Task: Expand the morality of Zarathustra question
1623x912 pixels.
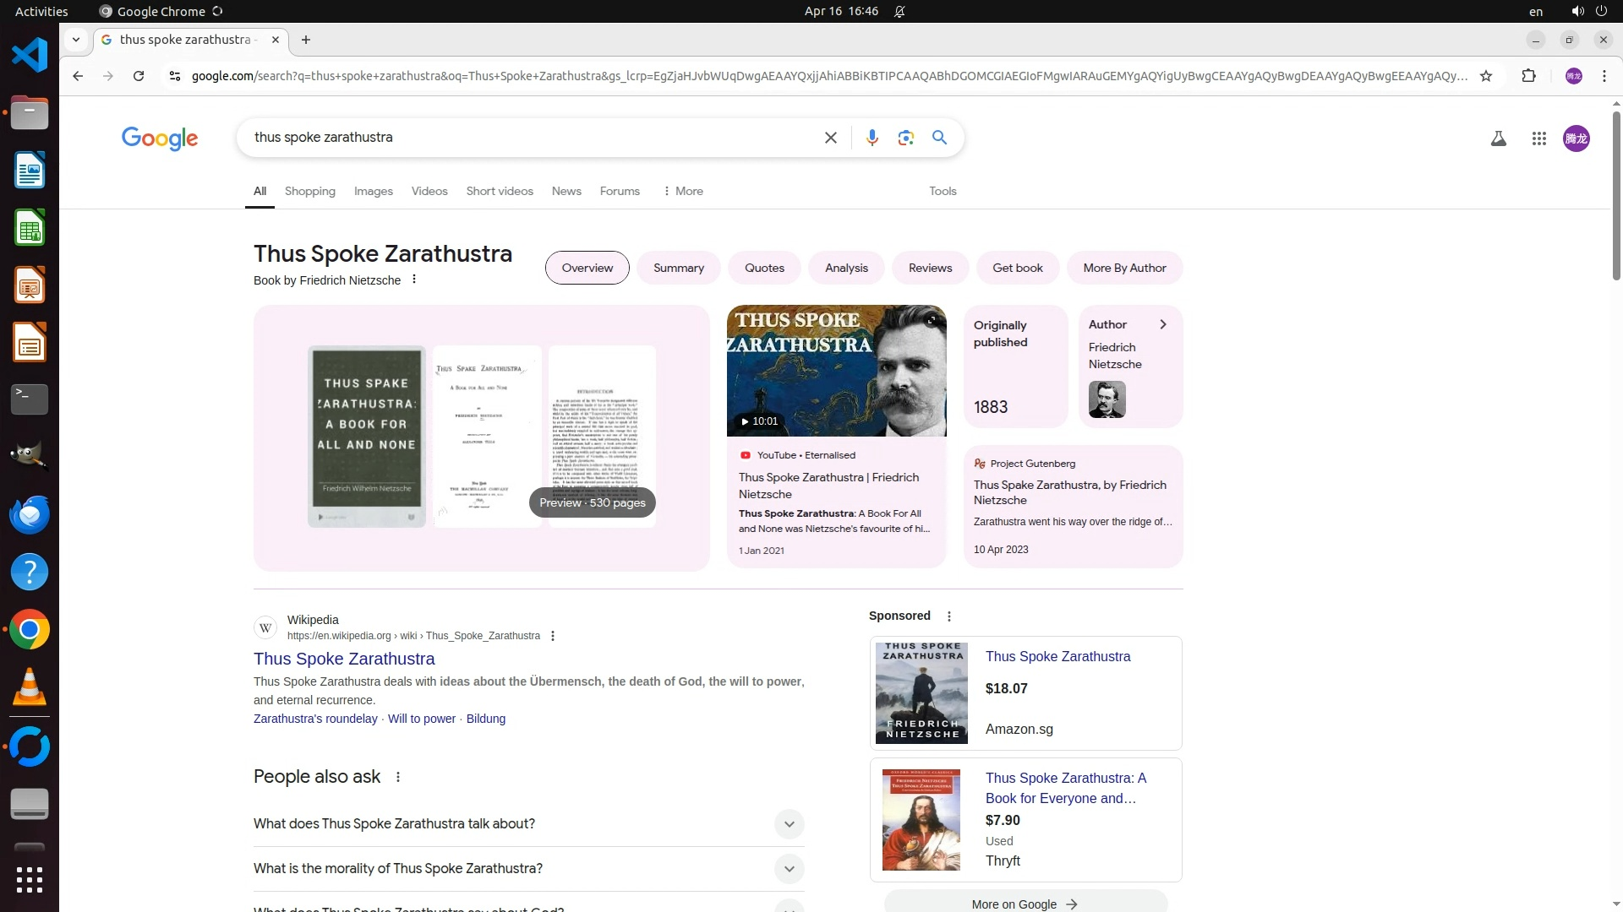Action: 788,869
